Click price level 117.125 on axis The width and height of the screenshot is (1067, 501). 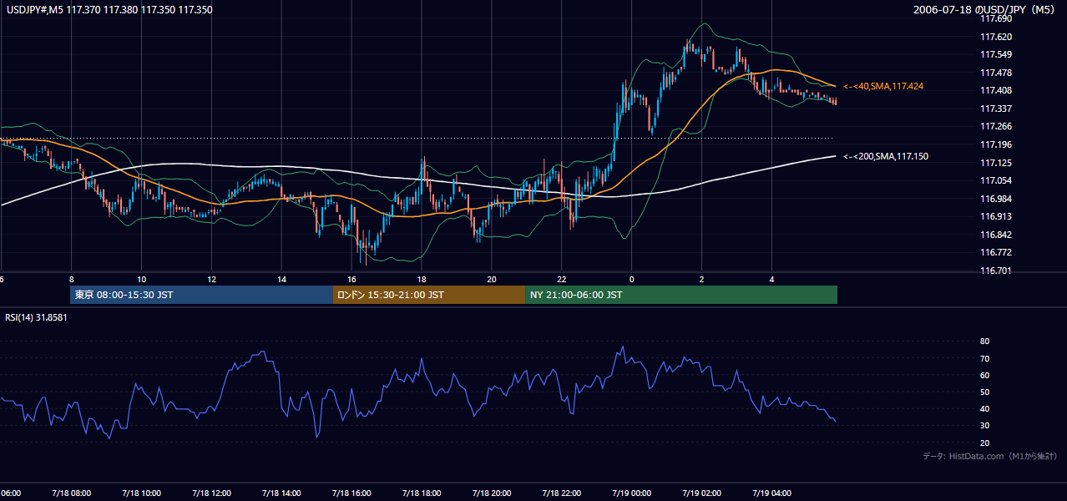coord(995,163)
